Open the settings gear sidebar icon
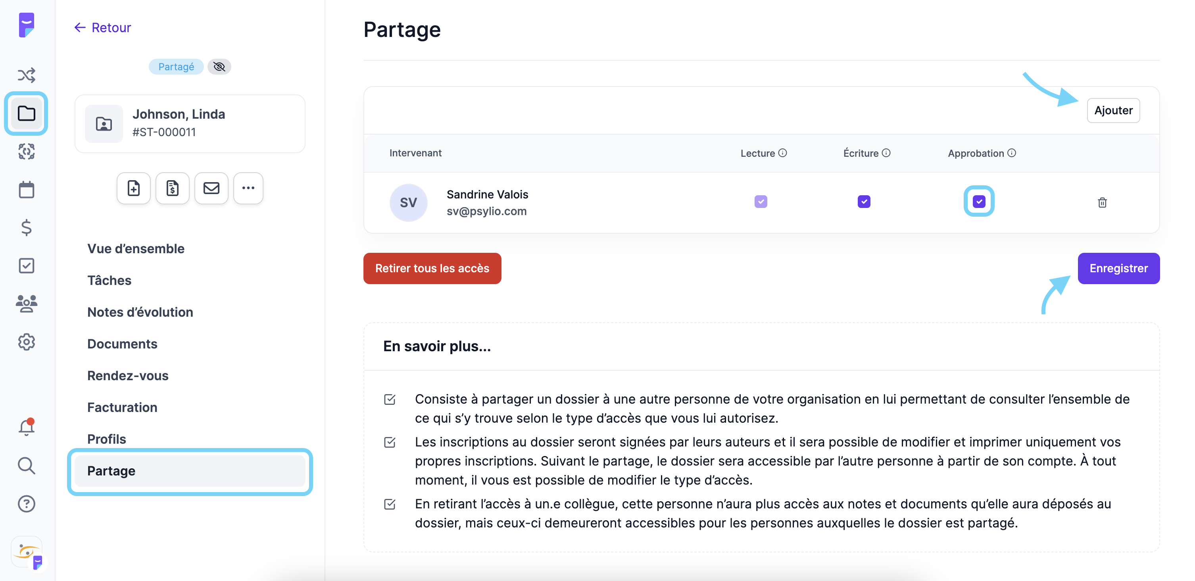This screenshot has height=581, width=1195. 27,342
